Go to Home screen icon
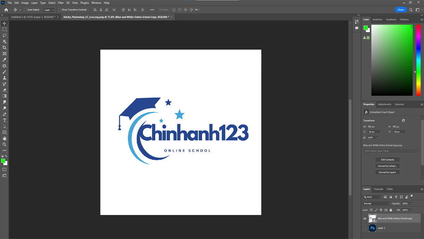This screenshot has width=424, height=239. pos(6,10)
